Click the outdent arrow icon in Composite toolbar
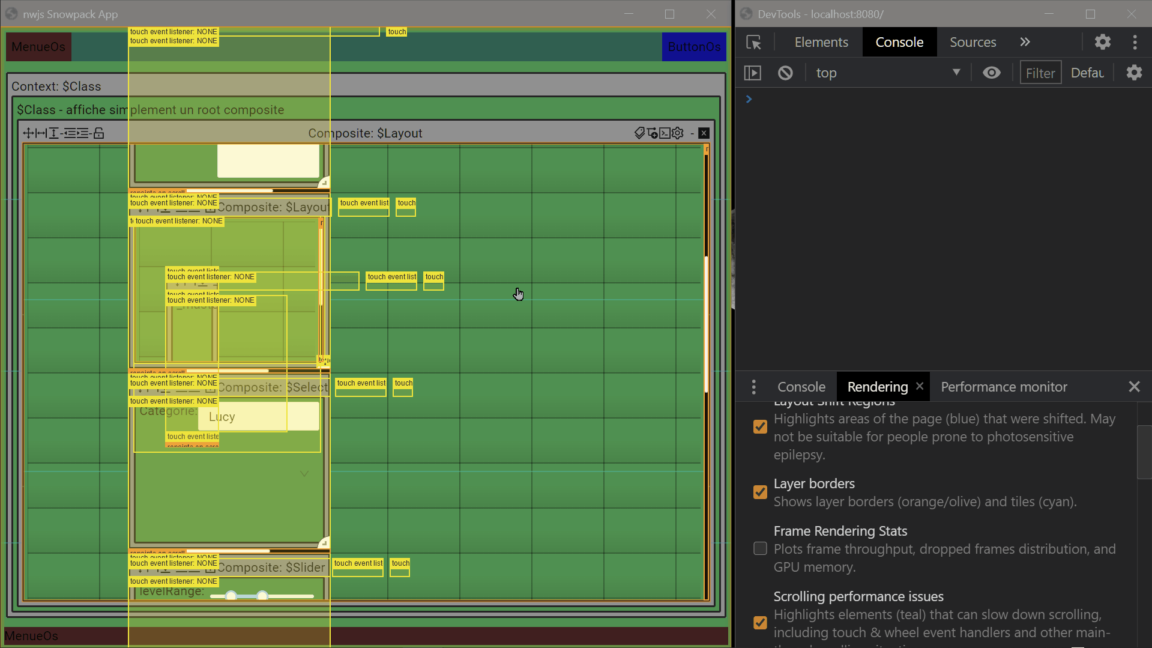This screenshot has height=648, width=1152. tap(69, 133)
